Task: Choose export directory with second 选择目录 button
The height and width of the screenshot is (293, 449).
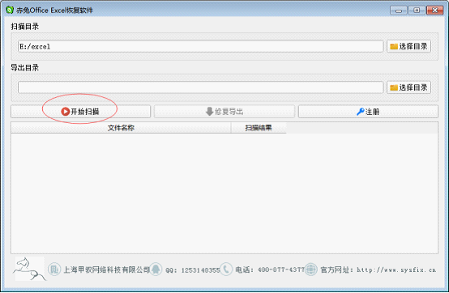Action: pos(408,87)
